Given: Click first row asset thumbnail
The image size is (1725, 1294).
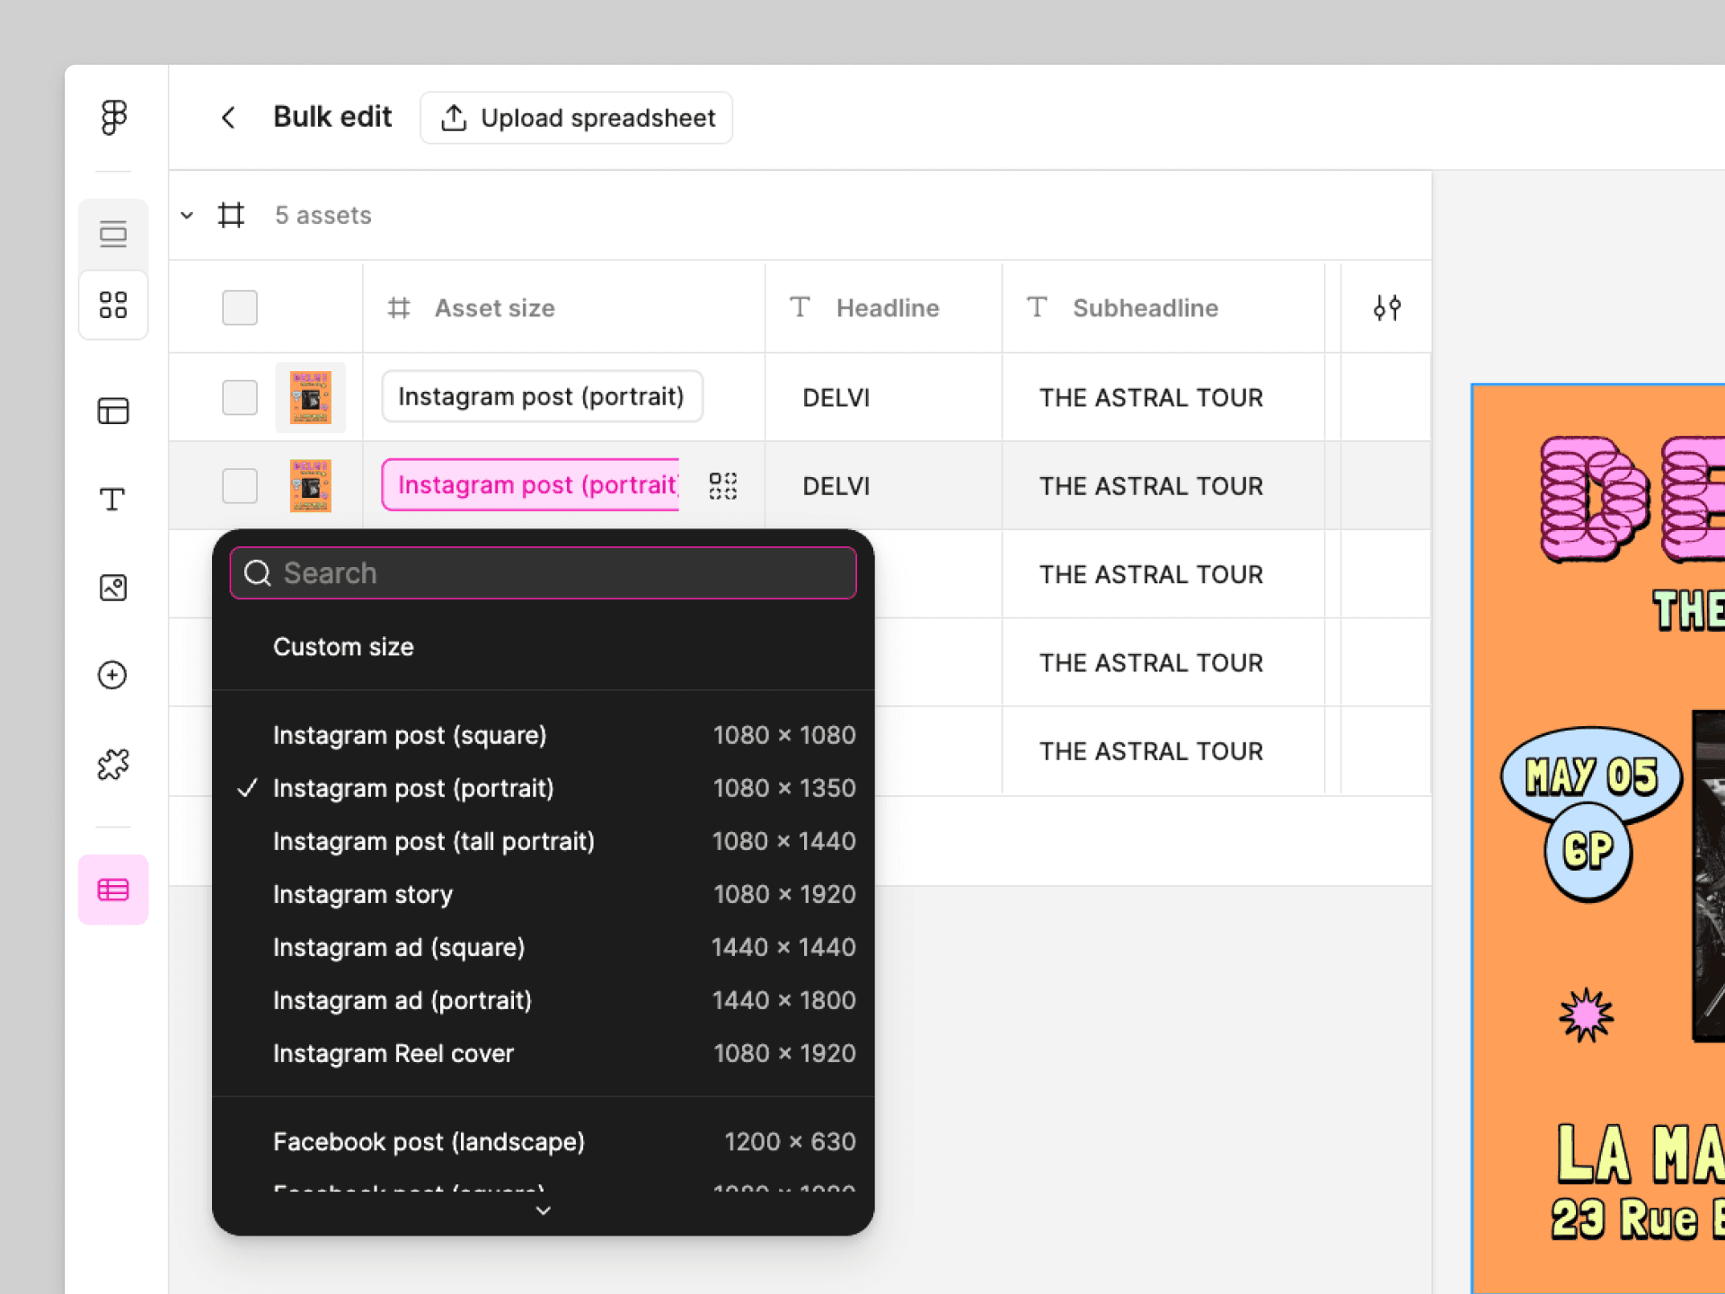Looking at the screenshot, I should 310,397.
